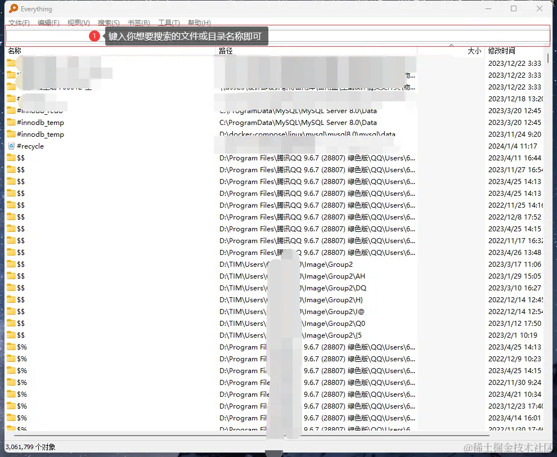Select folder icon of $% modified 2023/4/14 16:01
The width and height of the screenshot is (557, 457).
[x=11, y=418]
